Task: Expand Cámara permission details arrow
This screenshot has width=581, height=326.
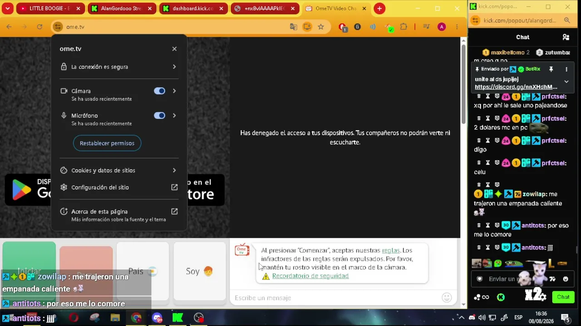Action: (x=174, y=91)
